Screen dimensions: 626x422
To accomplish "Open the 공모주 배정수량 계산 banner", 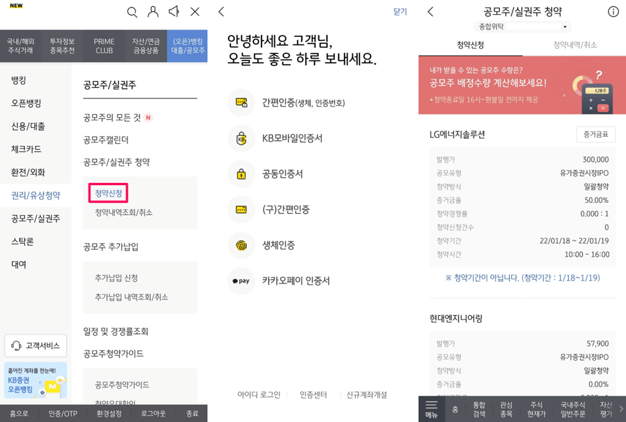I will tap(522, 85).
